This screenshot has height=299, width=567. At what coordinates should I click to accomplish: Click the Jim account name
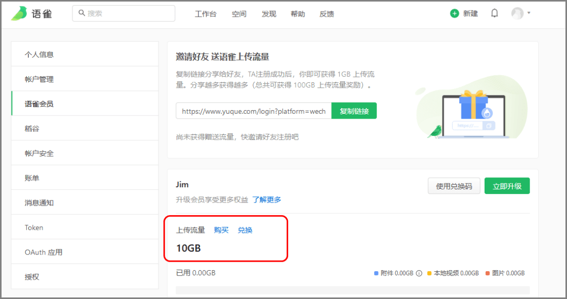(x=182, y=185)
